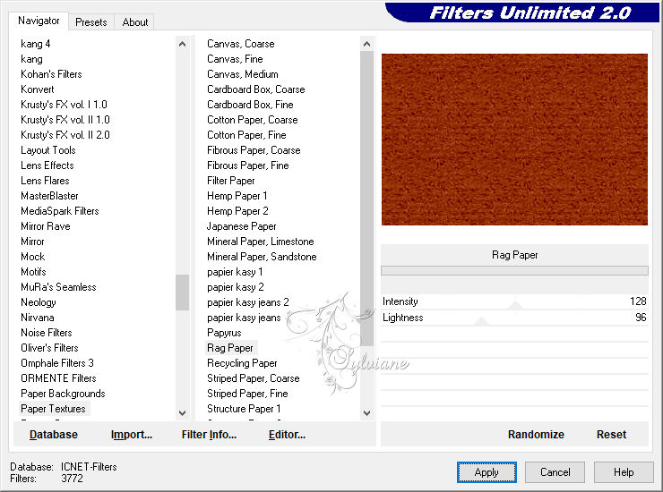Select MasterBlaster category
Image resolution: width=663 pixels, height=492 pixels.
click(49, 196)
